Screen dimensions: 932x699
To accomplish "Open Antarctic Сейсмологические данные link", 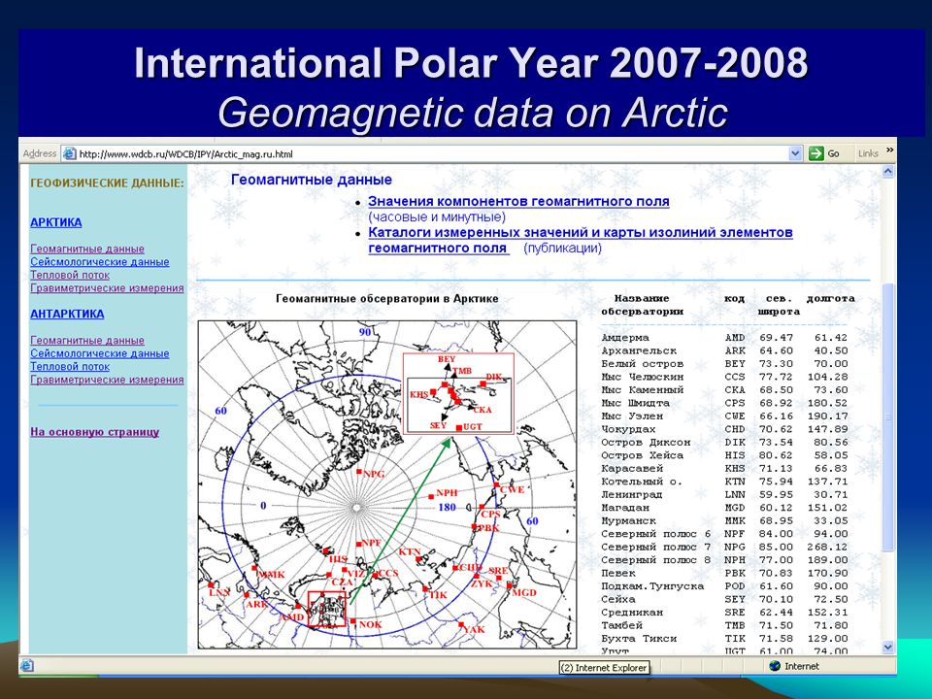I will [x=100, y=353].
